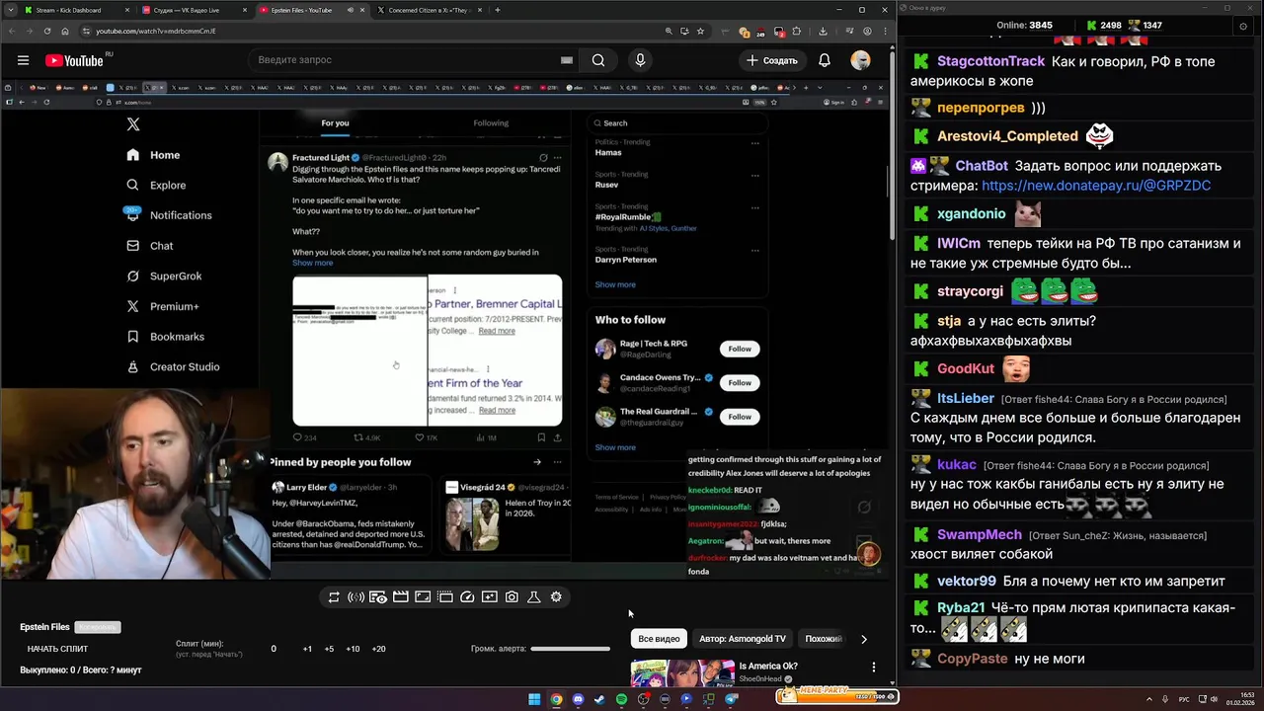Screen dimensions: 1264x711
Task: Click the broadcast signal icon in stream toolbar
Action: (x=355, y=597)
